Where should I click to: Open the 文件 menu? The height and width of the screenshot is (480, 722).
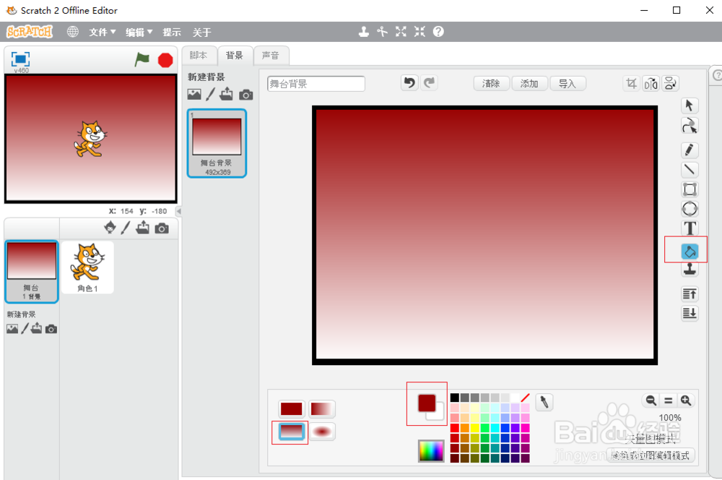coord(103,32)
